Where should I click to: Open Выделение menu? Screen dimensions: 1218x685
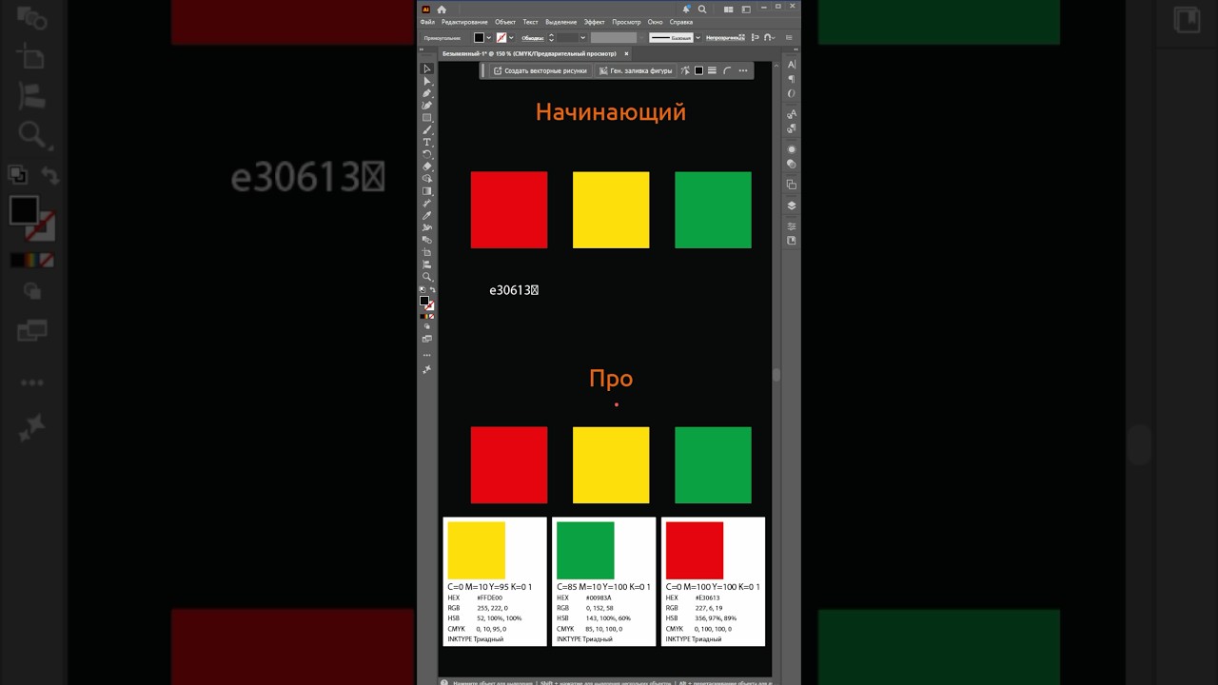[x=561, y=22]
